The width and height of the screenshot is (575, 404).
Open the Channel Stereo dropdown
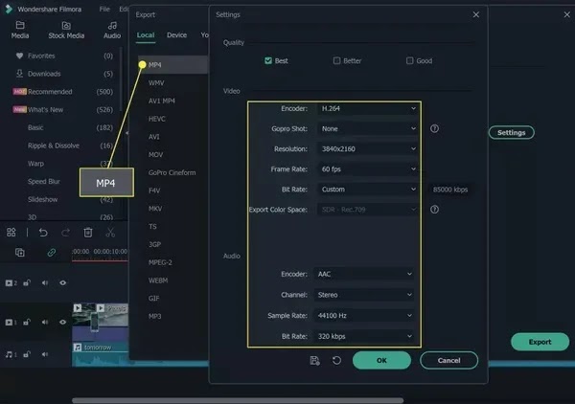pos(364,295)
